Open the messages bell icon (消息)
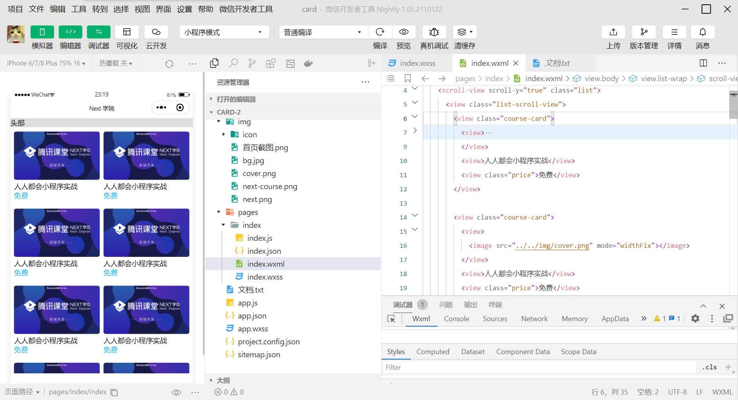 [703, 32]
